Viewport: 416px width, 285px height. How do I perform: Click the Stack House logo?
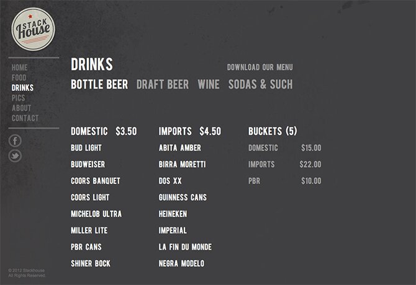point(33,29)
